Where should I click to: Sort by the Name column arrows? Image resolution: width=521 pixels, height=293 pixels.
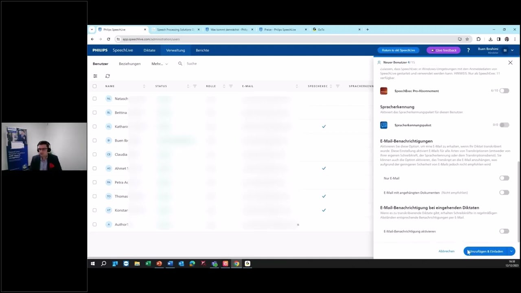[144, 86]
